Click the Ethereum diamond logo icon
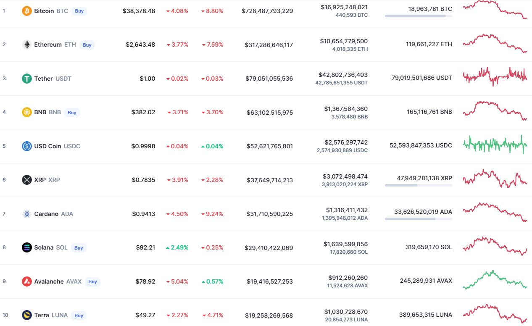Image resolution: width=532 pixels, height=326 pixels. 27,45
